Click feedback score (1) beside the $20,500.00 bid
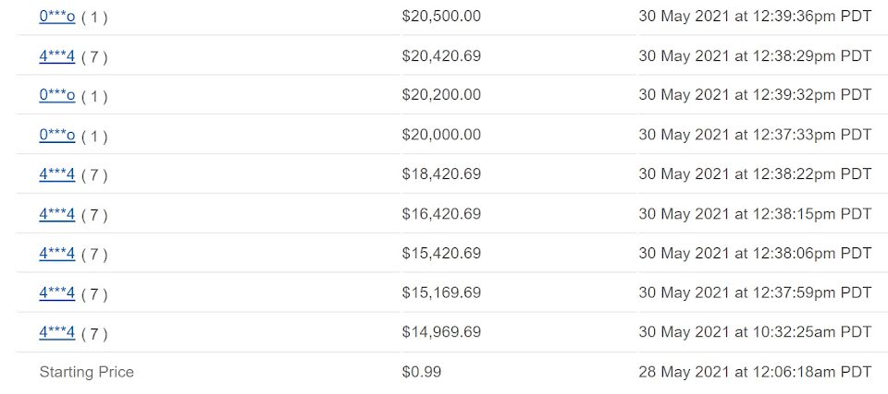Viewport: 888px width, 394px height. [x=94, y=18]
